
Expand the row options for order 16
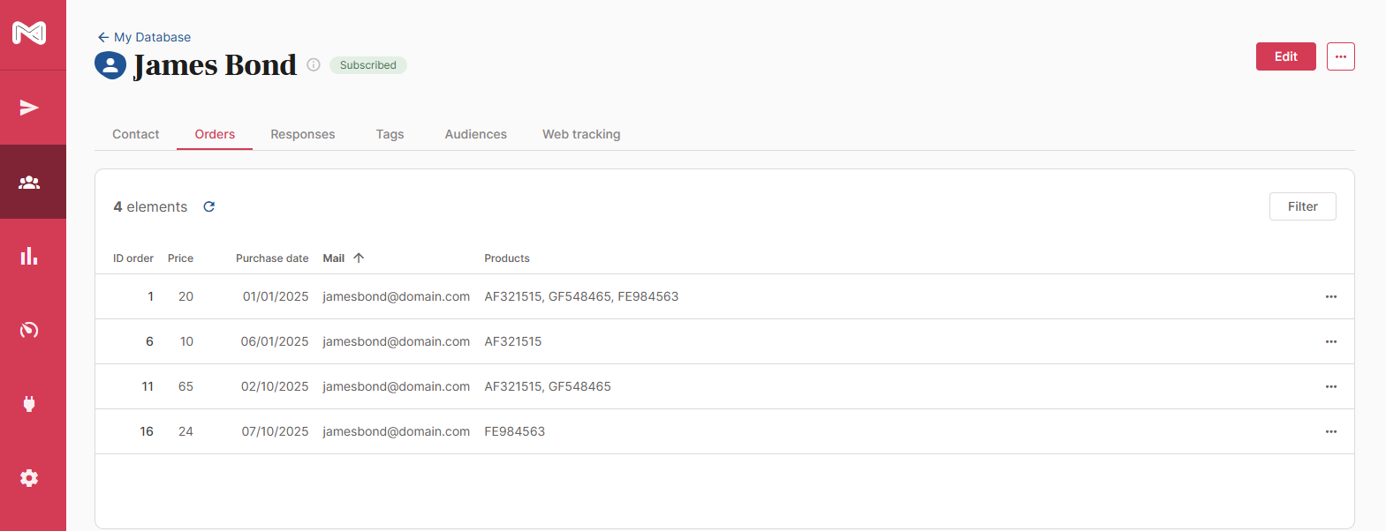[1330, 431]
